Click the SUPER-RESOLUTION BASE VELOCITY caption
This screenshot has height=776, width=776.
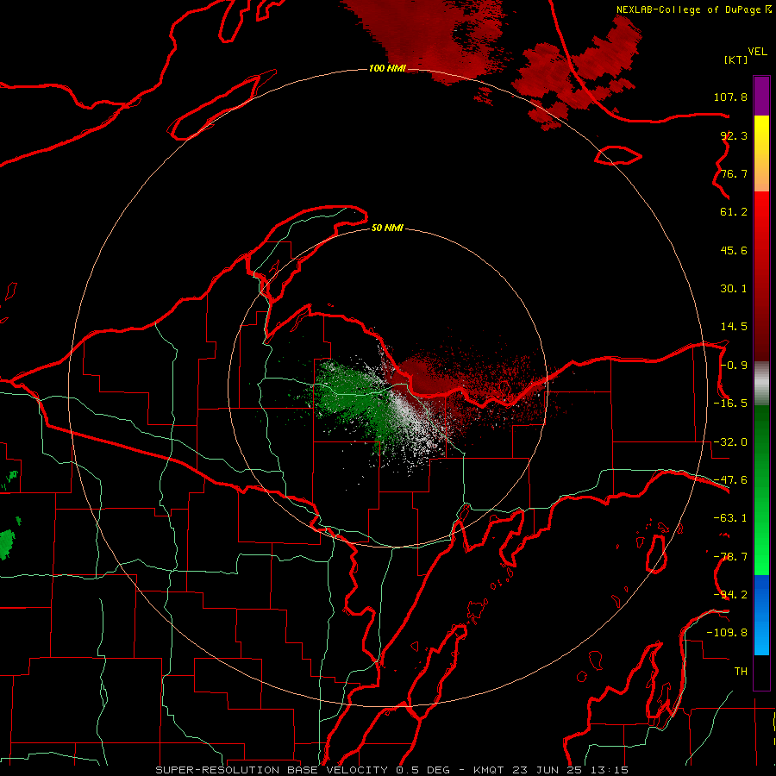(x=272, y=770)
